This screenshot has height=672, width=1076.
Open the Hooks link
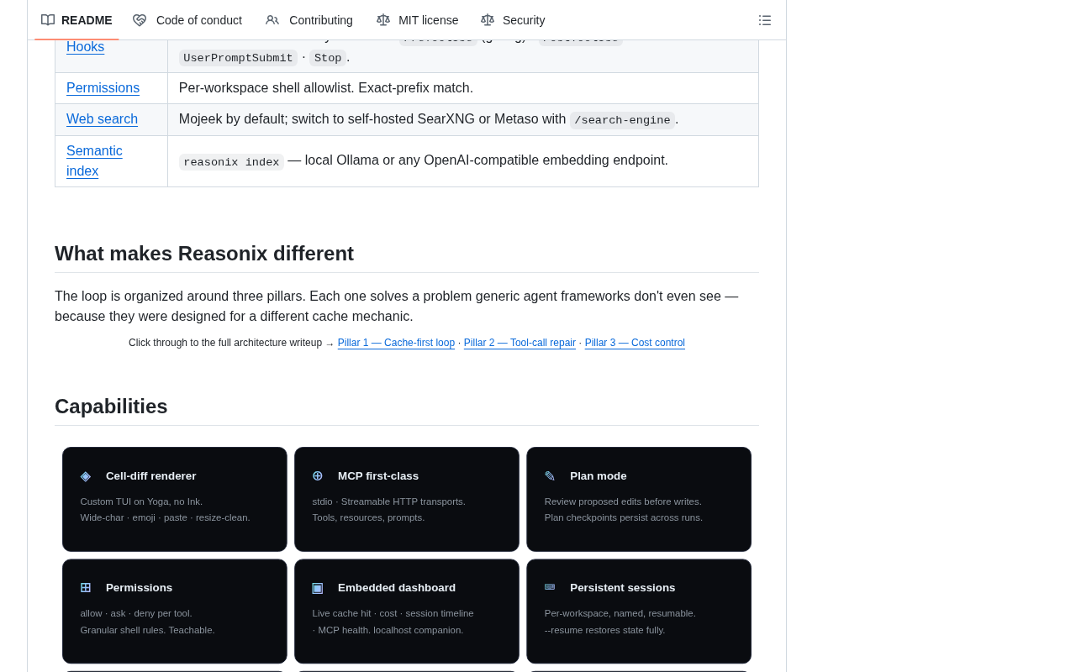point(86,47)
